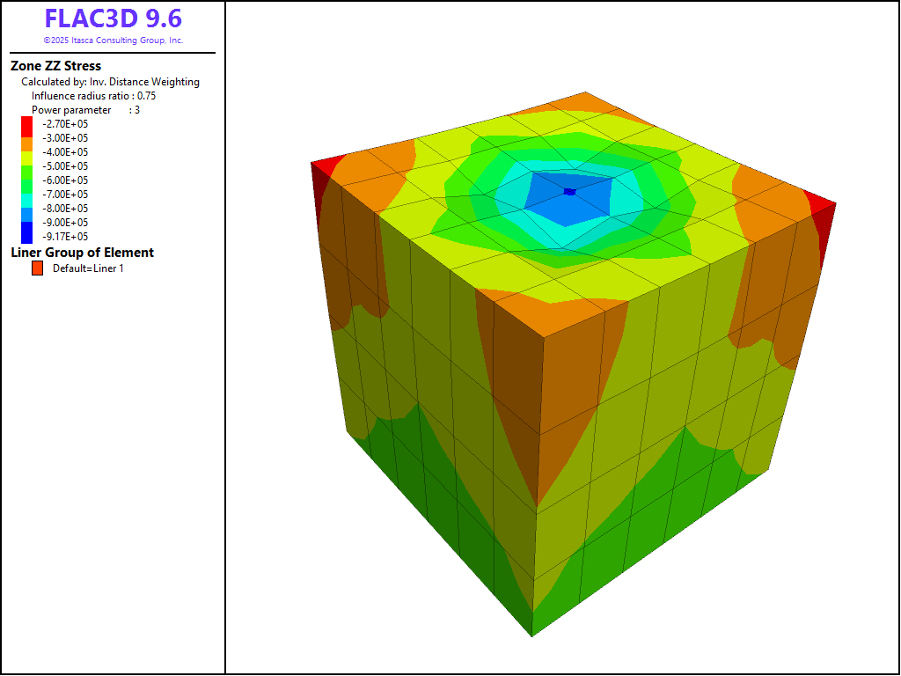Select the Liner Group of Element heading
The image size is (901, 676).
(x=82, y=253)
